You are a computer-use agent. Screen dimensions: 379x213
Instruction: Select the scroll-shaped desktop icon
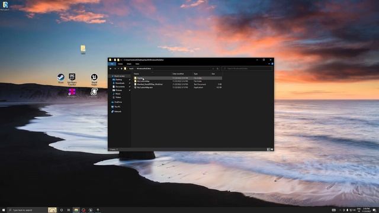click(94, 93)
